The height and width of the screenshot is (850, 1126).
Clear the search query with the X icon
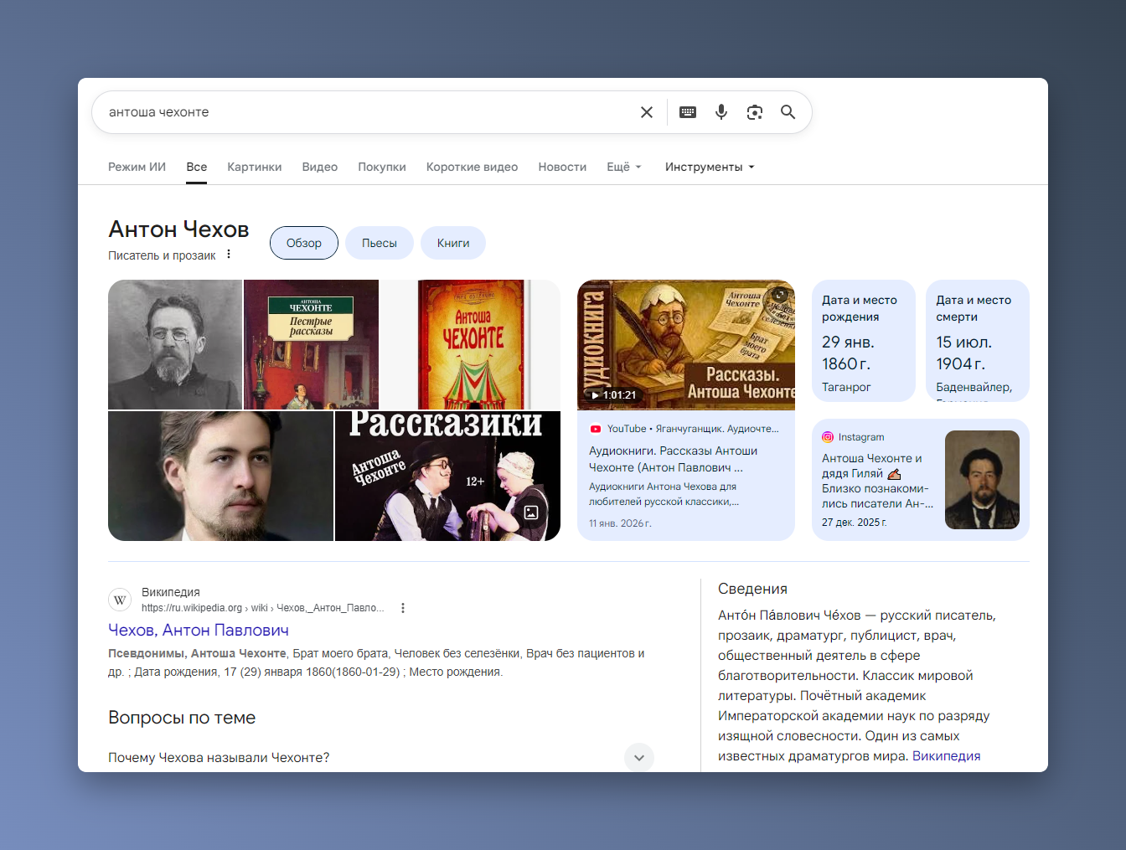(647, 112)
